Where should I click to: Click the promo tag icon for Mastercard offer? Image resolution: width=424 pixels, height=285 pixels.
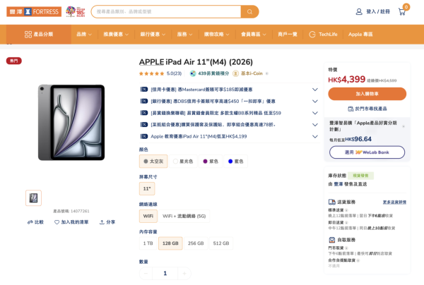(x=144, y=90)
